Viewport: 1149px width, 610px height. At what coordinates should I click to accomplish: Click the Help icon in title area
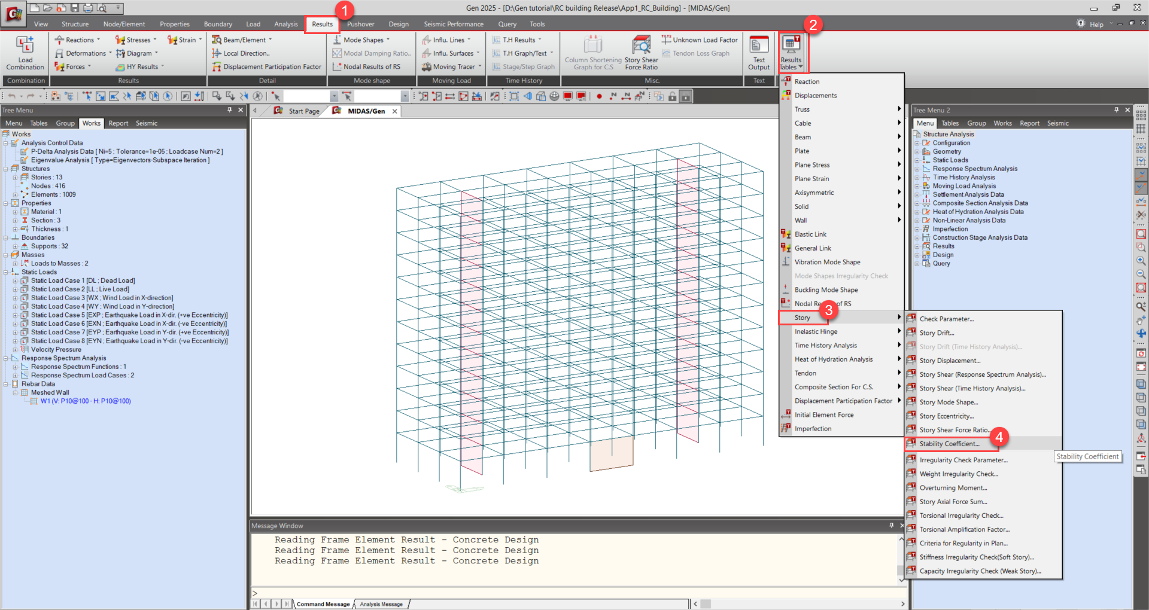click(x=1080, y=23)
